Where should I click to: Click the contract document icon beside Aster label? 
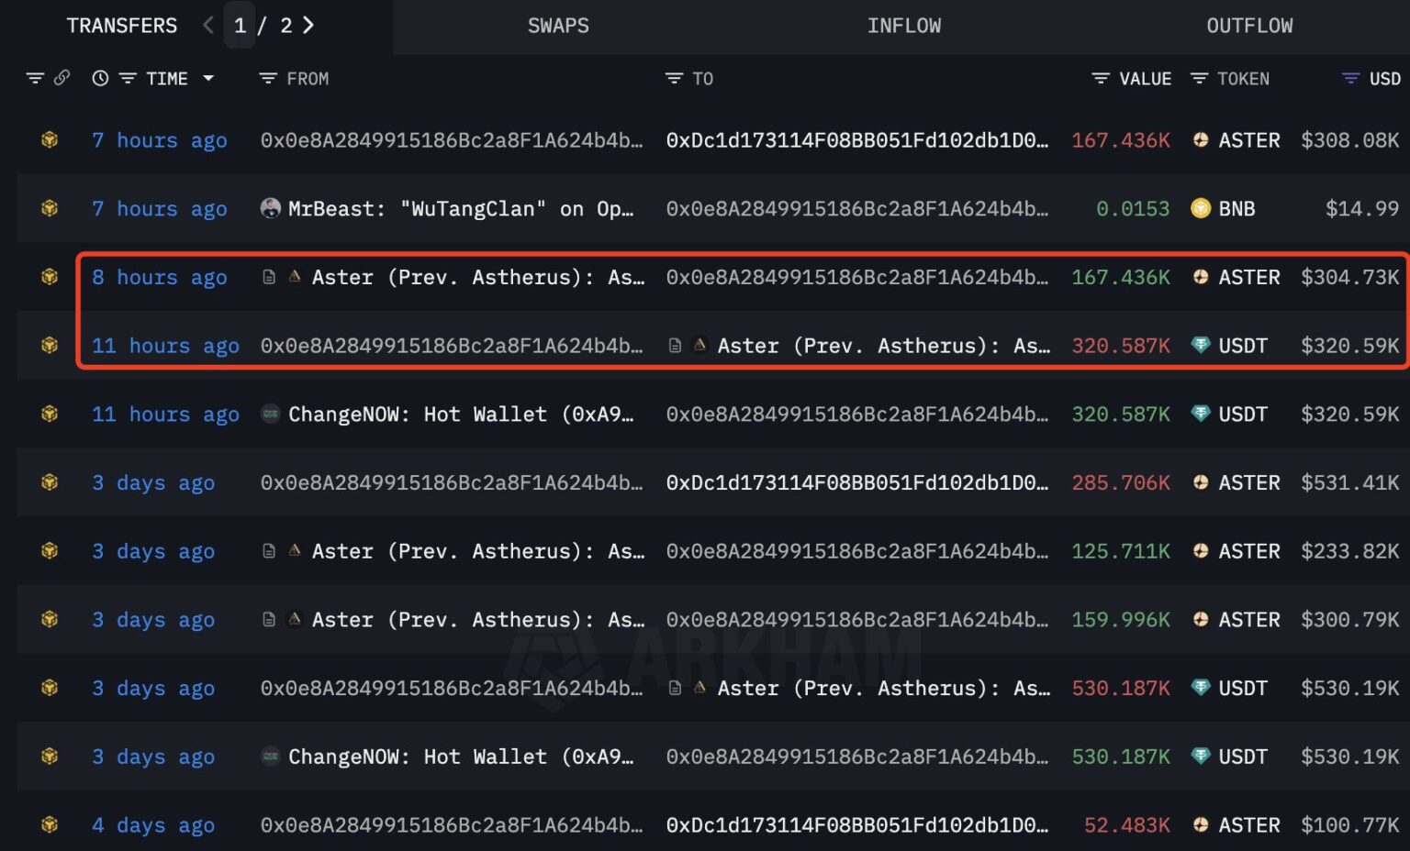[x=269, y=277]
